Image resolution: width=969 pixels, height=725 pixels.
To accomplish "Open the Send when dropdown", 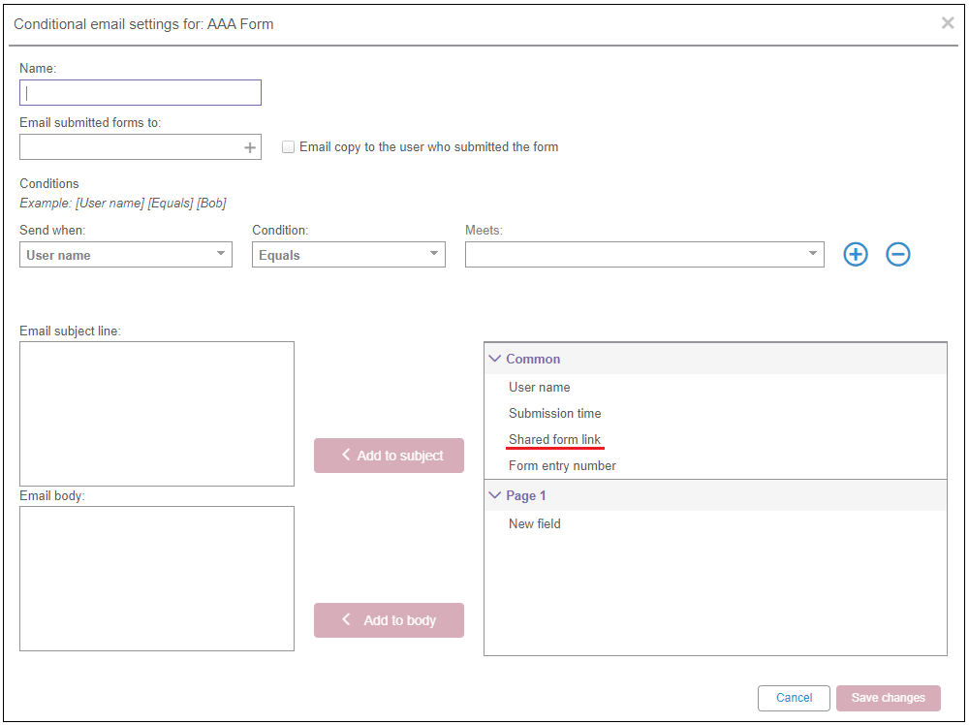I will click(x=126, y=255).
